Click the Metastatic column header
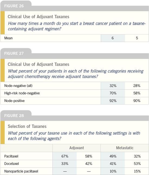Screen dimensions: 149x175 (125, 148)
